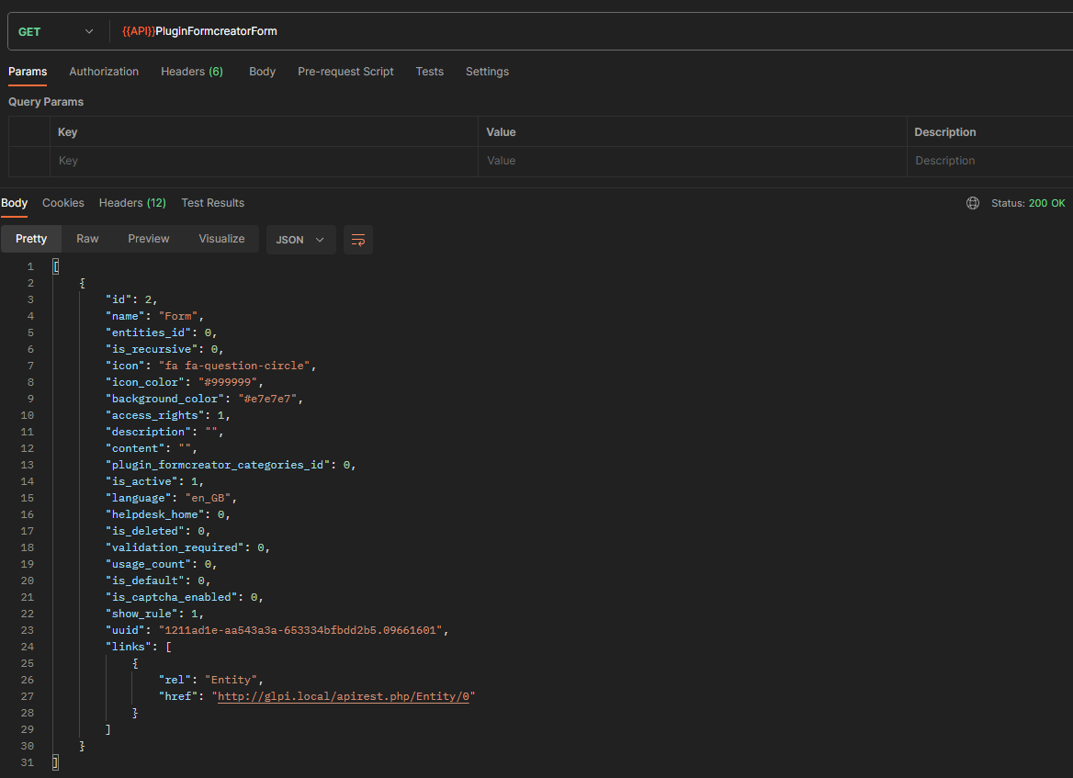The width and height of the screenshot is (1073, 778).
Task: Click the request URL field
Action: [x=367, y=30]
